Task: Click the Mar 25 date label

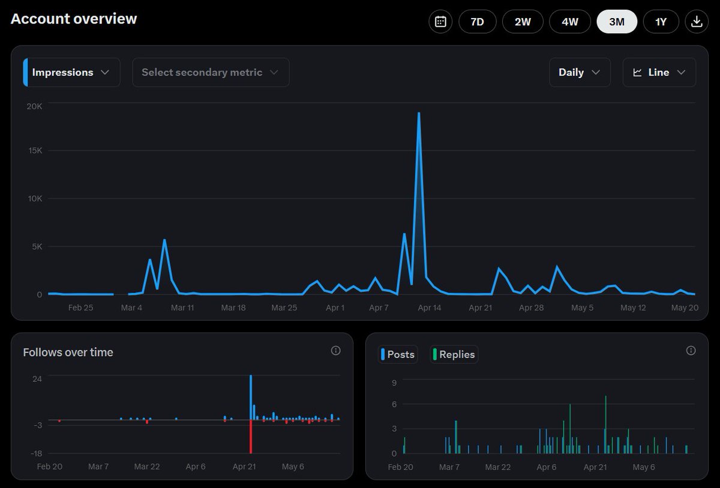Action: click(x=284, y=308)
